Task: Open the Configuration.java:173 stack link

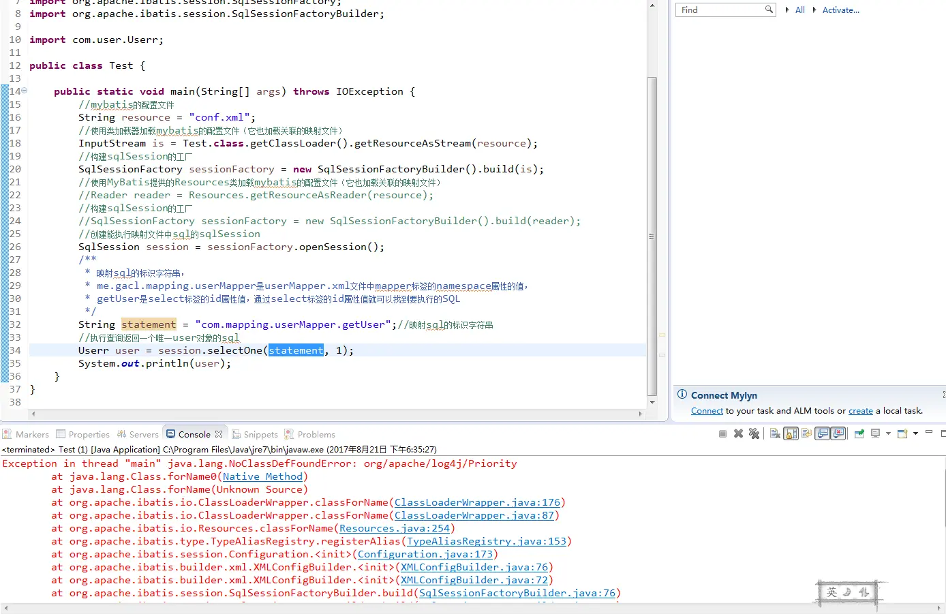Action: [x=425, y=554]
